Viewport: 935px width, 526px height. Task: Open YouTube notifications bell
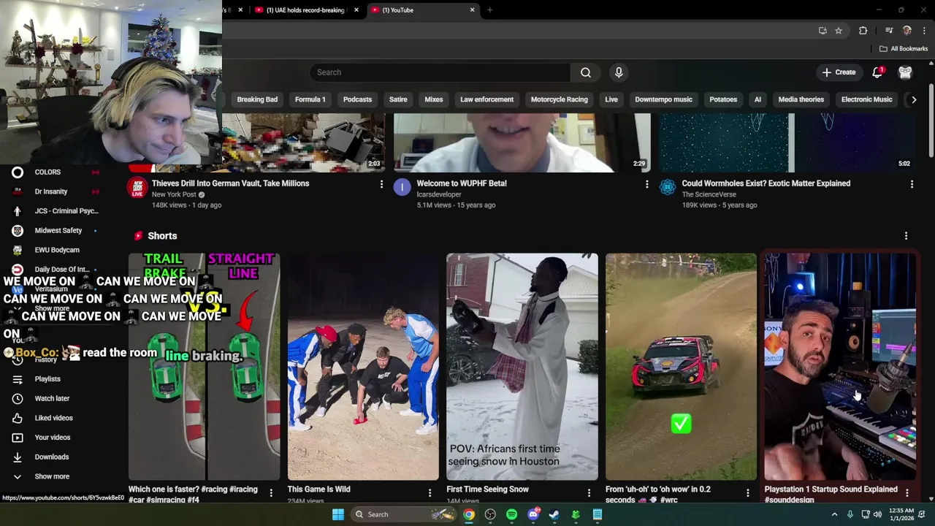coord(877,72)
